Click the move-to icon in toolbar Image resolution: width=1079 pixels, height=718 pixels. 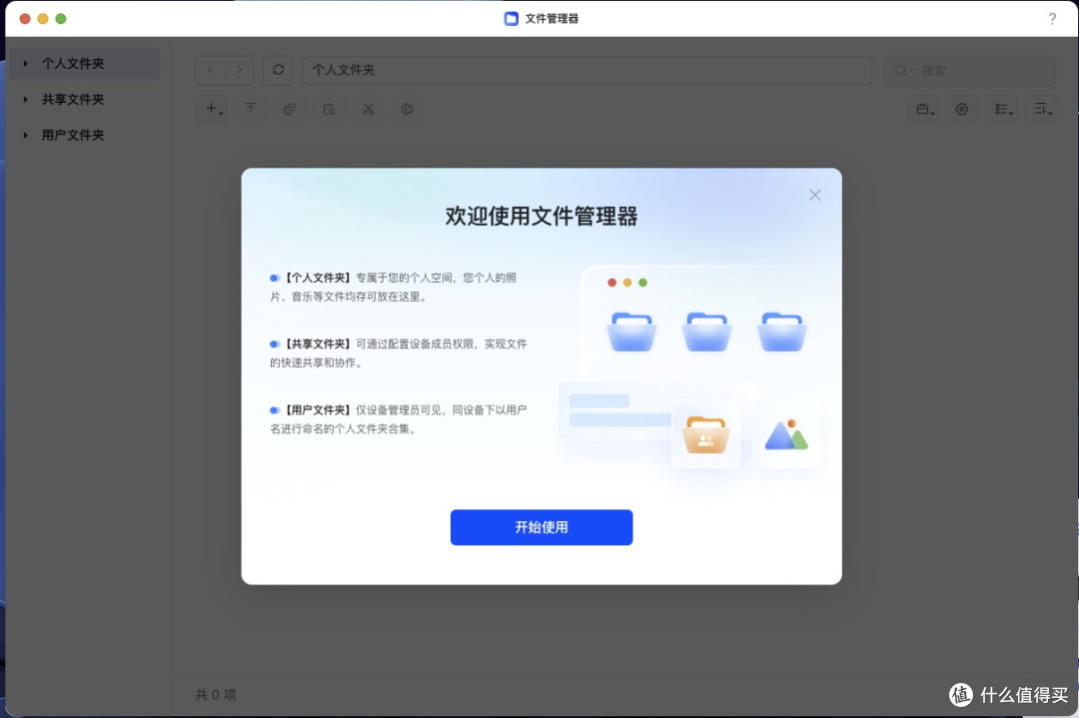point(329,109)
